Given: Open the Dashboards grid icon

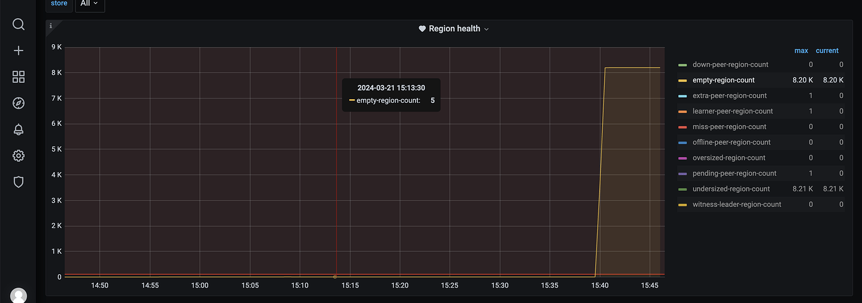Looking at the screenshot, I should (x=19, y=77).
